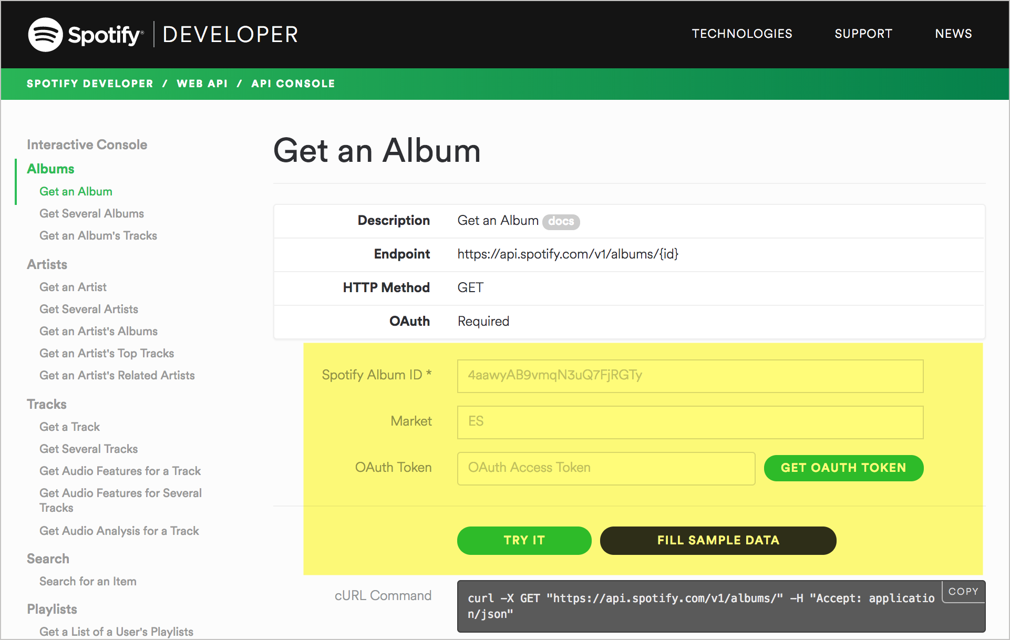
Task: Open Get Audio Features for Several Tracks
Action: pos(120,500)
